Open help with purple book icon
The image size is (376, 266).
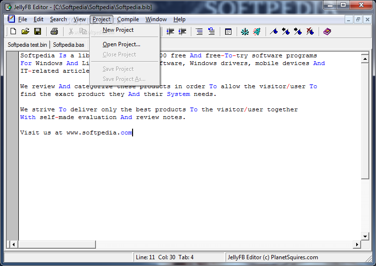(327, 31)
